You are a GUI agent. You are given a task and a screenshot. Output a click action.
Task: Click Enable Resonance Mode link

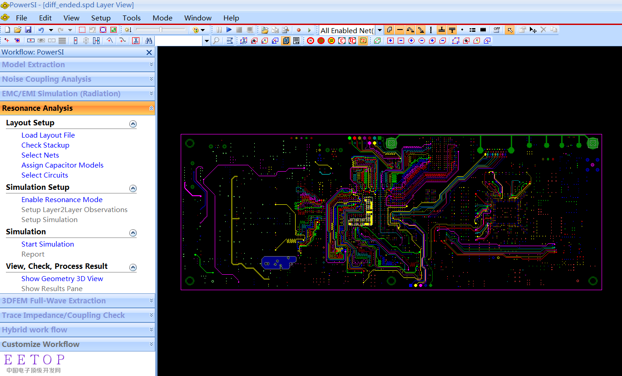point(62,199)
